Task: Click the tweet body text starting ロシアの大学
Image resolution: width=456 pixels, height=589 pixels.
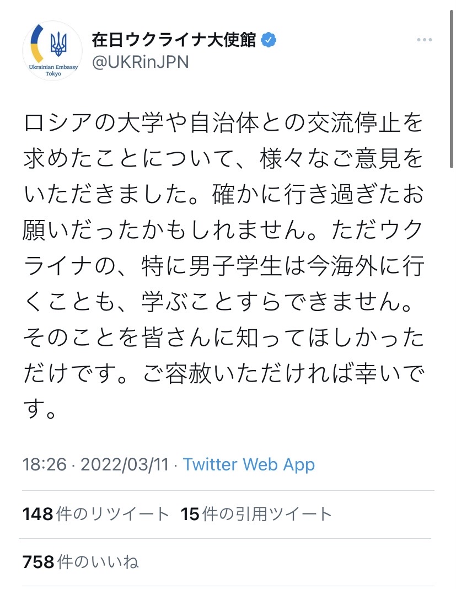Action: (x=223, y=266)
